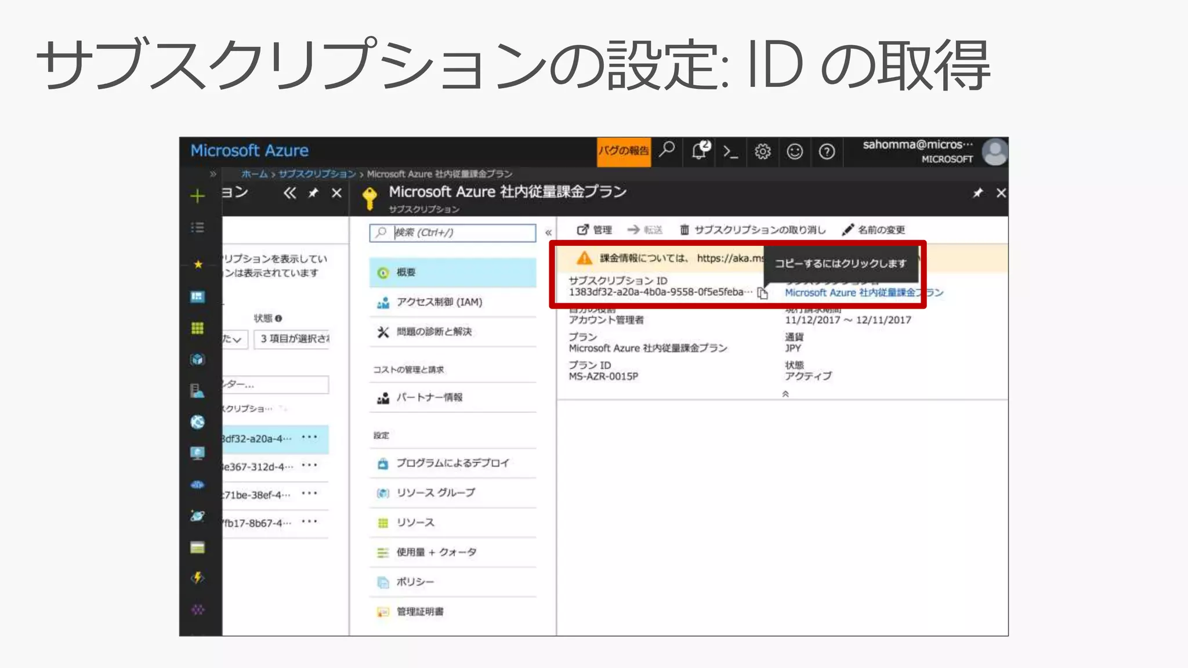Screen dimensions: 1188x668
Task: Open the notifications bell icon
Action: (700, 151)
